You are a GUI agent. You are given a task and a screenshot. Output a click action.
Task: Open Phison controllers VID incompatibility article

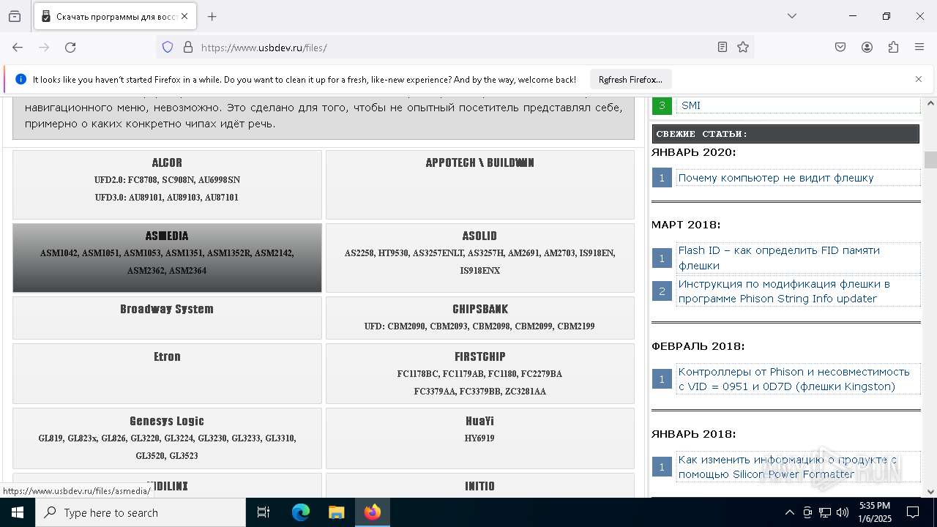pos(794,379)
